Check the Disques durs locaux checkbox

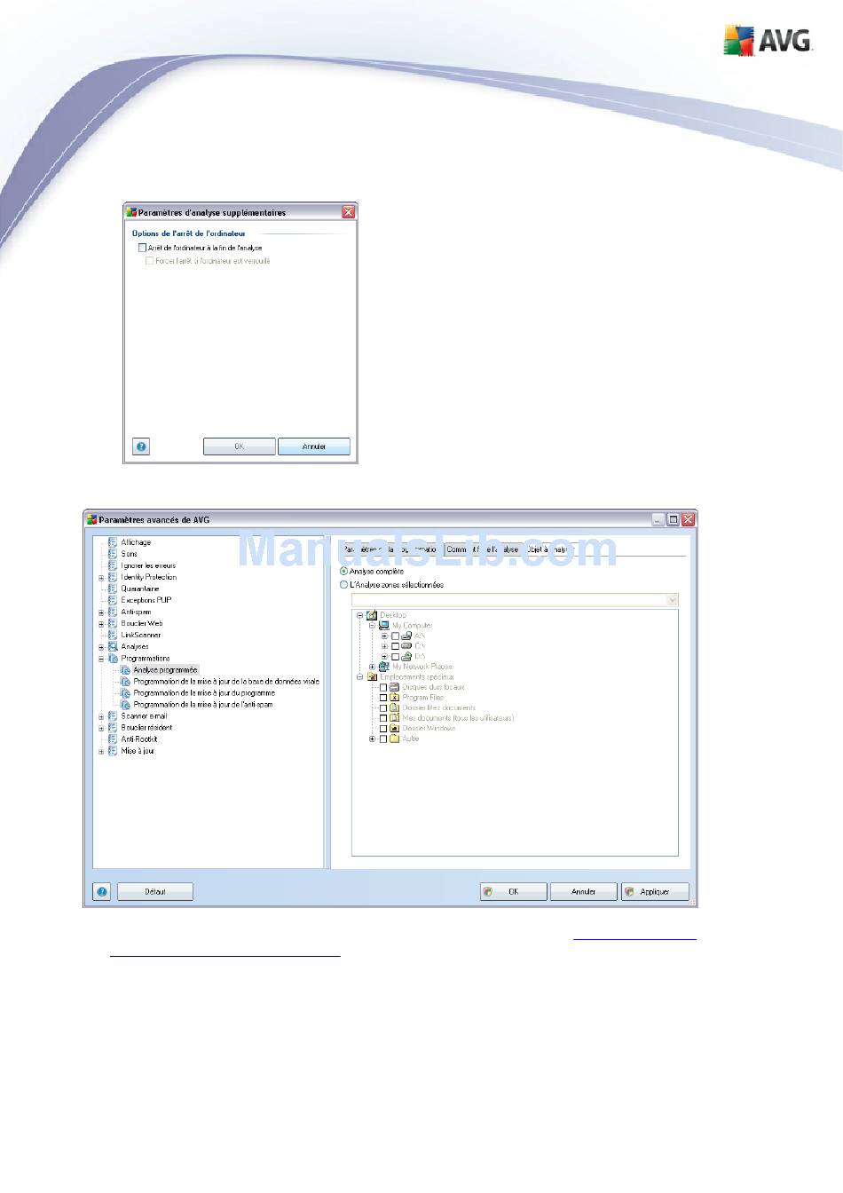click(383, 688)
